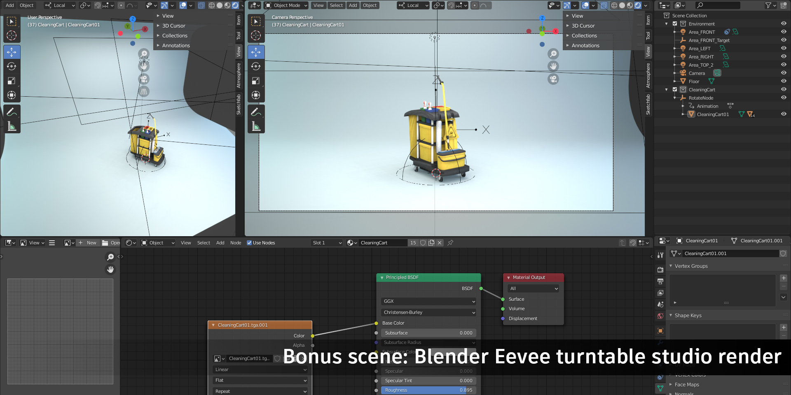Select the Select Box tool in left viewport
Viewport: 791px width, 395px height.
(12, 21)
